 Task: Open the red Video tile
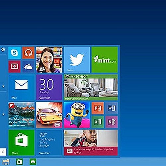click(15, 66)
